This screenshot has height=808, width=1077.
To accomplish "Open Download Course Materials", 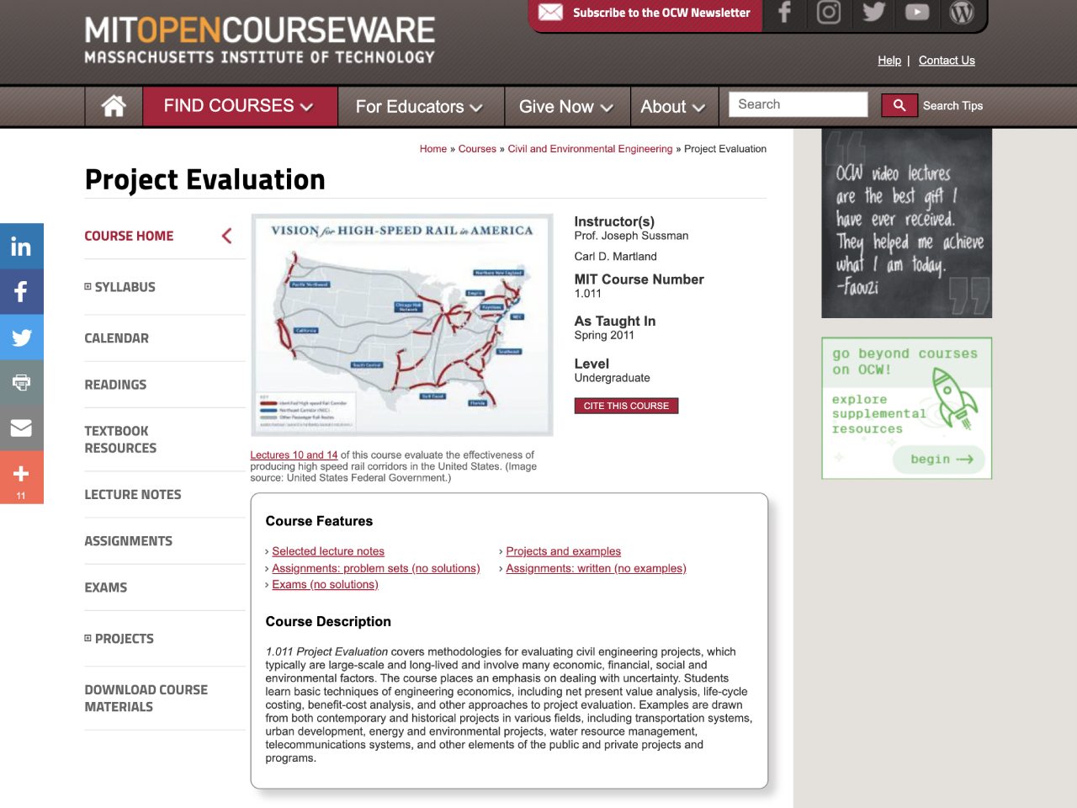I will pos(146,699).
